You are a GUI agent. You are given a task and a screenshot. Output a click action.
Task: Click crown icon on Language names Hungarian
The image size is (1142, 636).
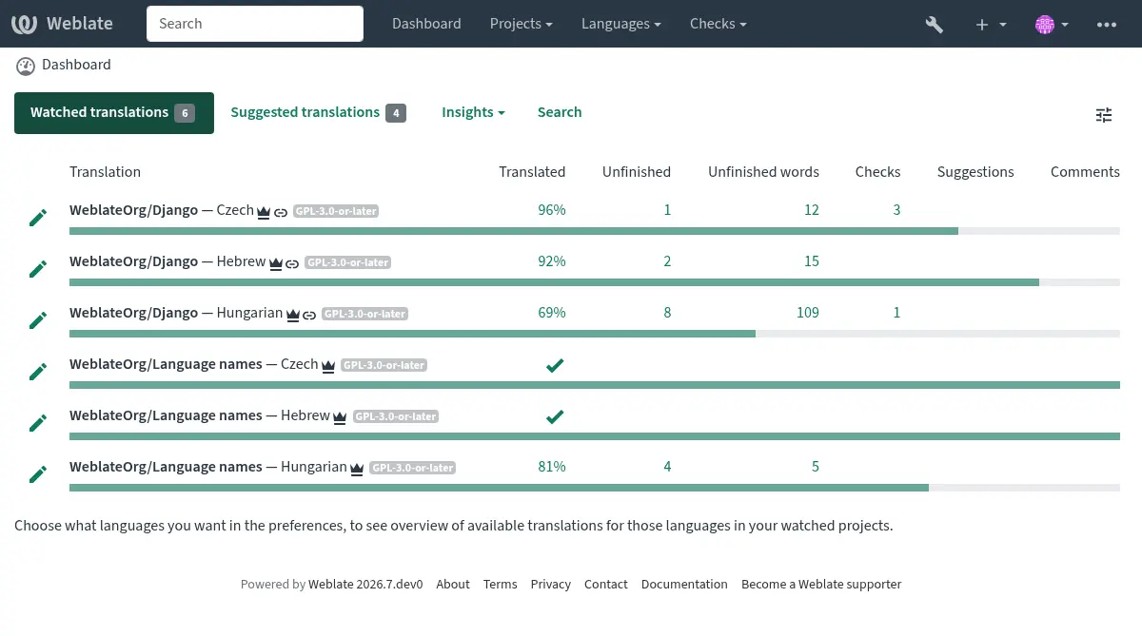click(357, 469)
